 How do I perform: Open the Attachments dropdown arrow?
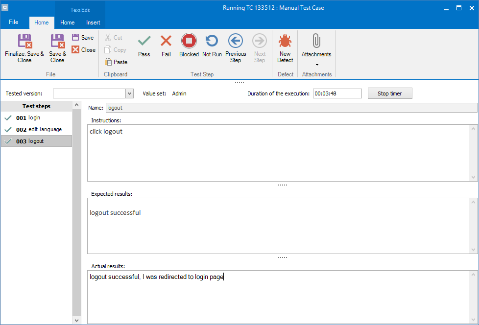(x=316, y=65)
